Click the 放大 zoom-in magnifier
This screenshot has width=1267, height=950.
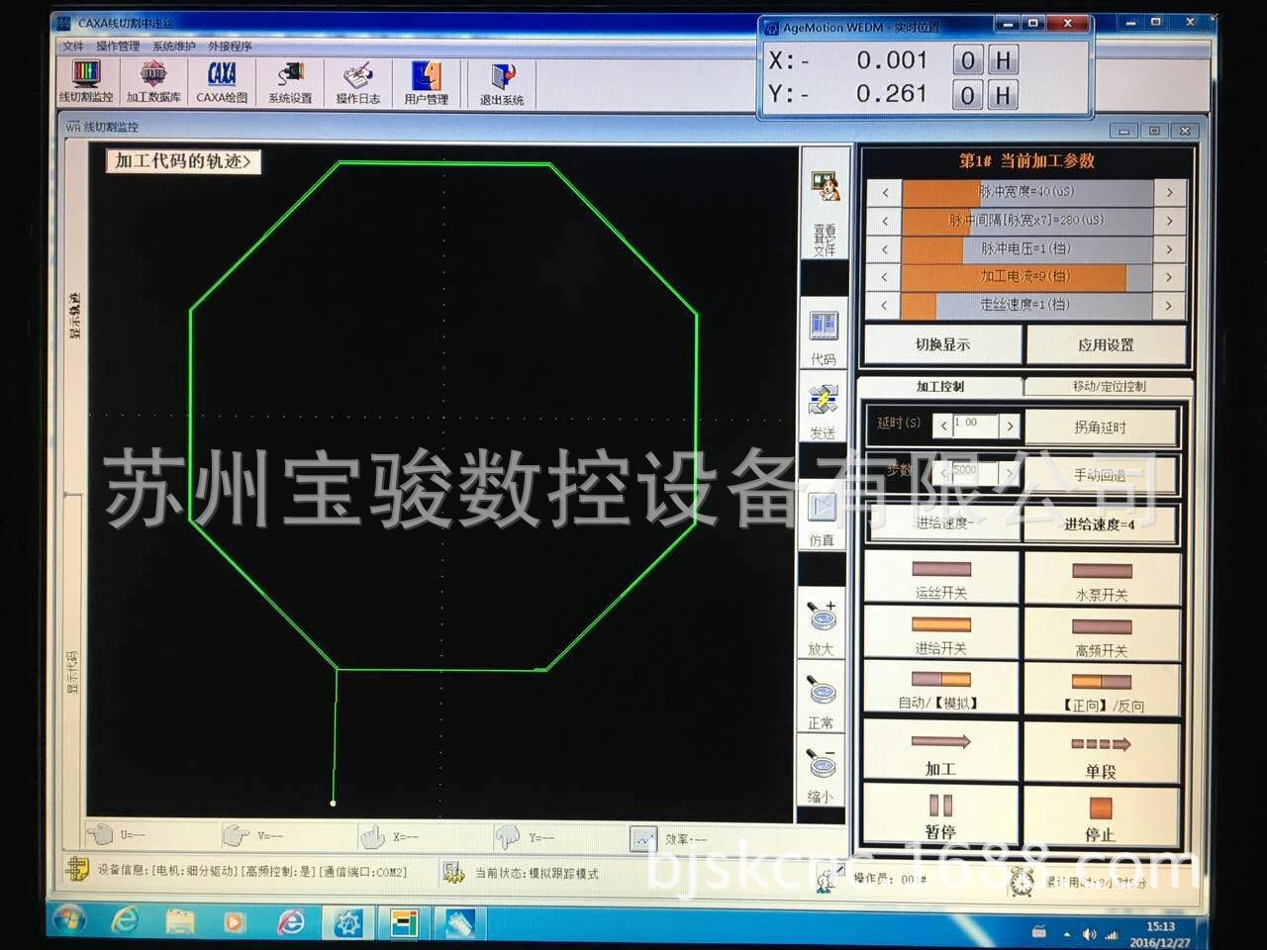(822, 627)
